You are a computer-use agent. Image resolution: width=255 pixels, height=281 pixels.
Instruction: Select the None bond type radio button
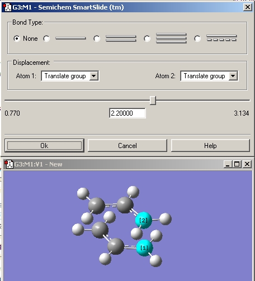(17, 39)
